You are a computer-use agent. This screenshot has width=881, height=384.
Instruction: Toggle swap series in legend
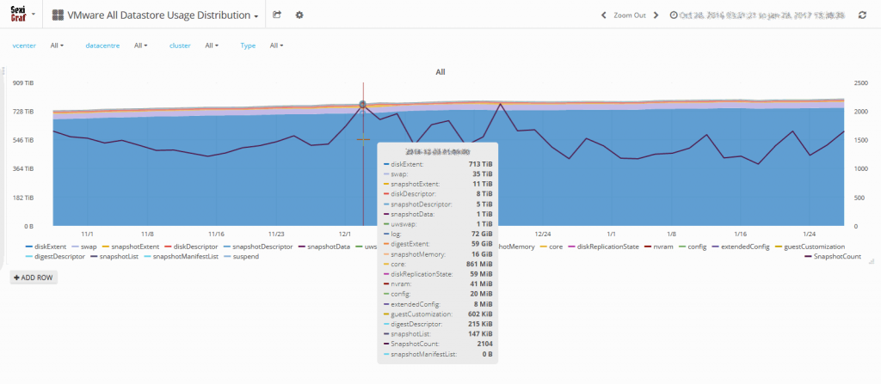point(89,247)
